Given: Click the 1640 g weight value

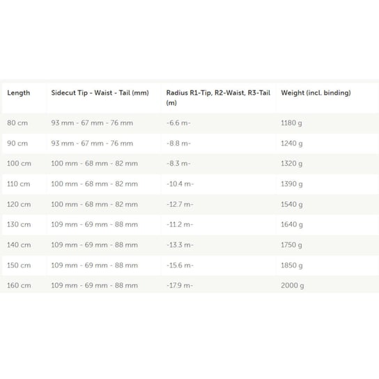Looking at the screenshot, I should (x=292, y=225).
